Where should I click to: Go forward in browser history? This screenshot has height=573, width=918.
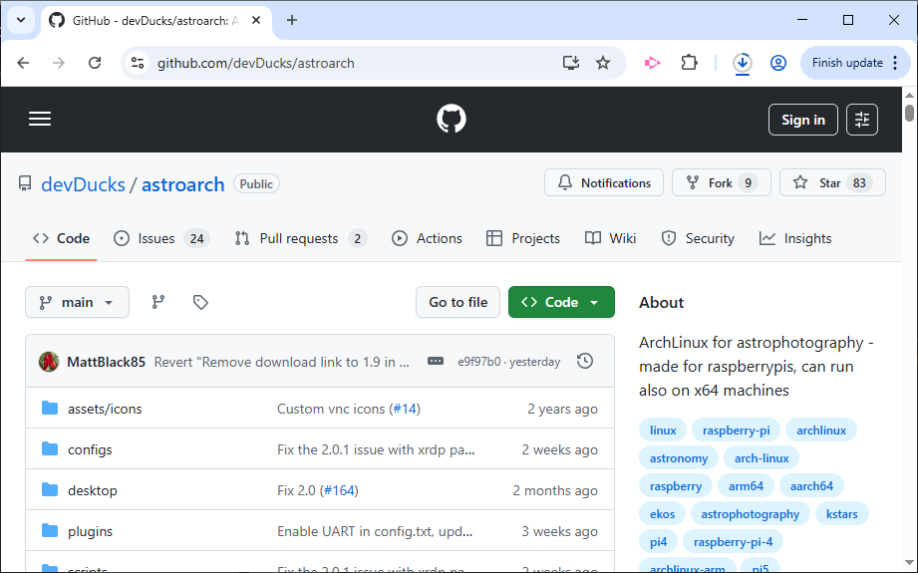click(59, 63)
